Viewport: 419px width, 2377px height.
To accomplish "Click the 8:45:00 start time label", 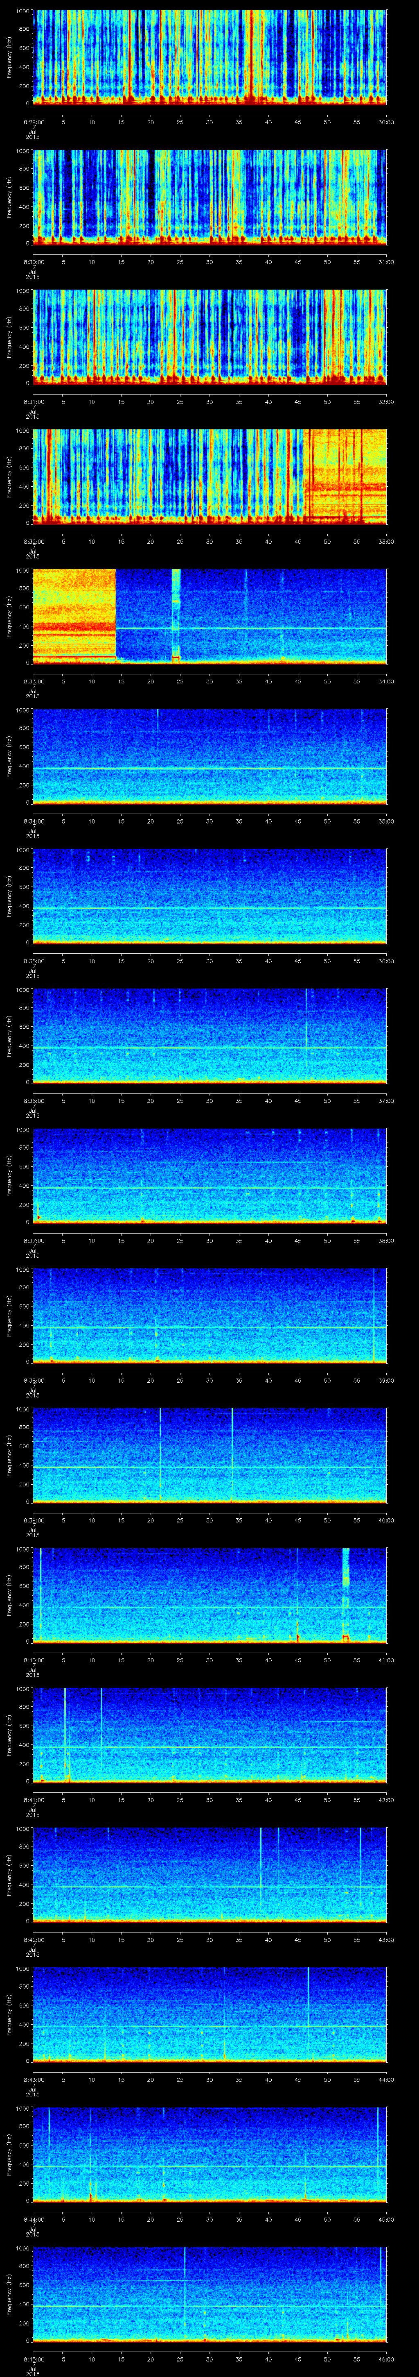I will point(33,2359).
